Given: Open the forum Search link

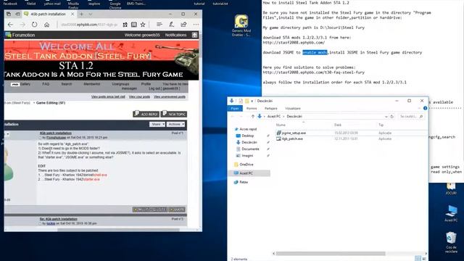Looking at the screenshot, I should click(67, 84).
